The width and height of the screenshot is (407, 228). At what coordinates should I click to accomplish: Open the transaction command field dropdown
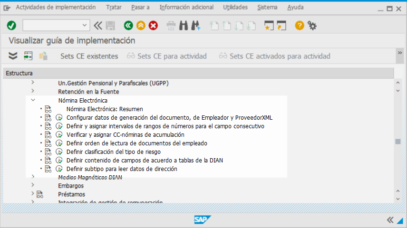84,25
